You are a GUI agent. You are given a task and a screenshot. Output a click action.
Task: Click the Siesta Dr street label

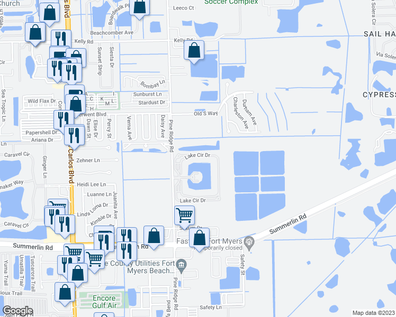[112, 57]
